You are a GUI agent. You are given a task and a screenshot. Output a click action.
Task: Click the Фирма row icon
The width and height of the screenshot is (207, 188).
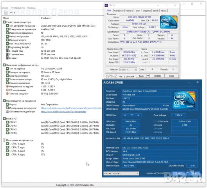click(7, 104)
